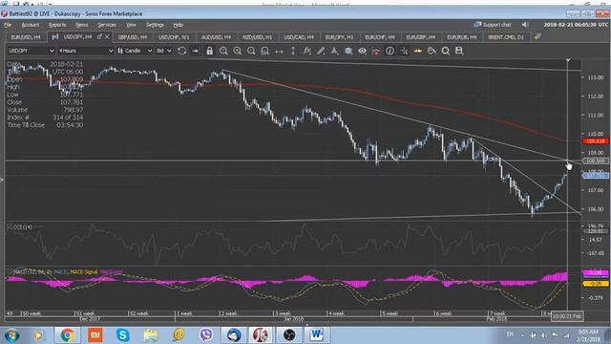
Task: Open the News menu
Action: (x=82, y=25)
